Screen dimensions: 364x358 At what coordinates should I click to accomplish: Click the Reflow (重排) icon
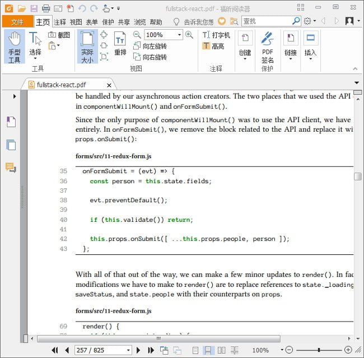tap(120, 43)
